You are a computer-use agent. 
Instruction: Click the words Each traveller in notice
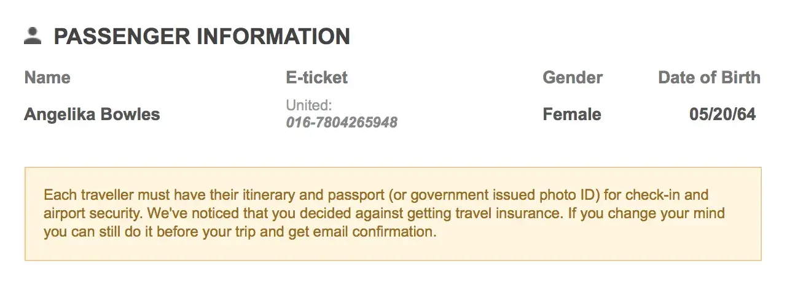click(79, 196)
